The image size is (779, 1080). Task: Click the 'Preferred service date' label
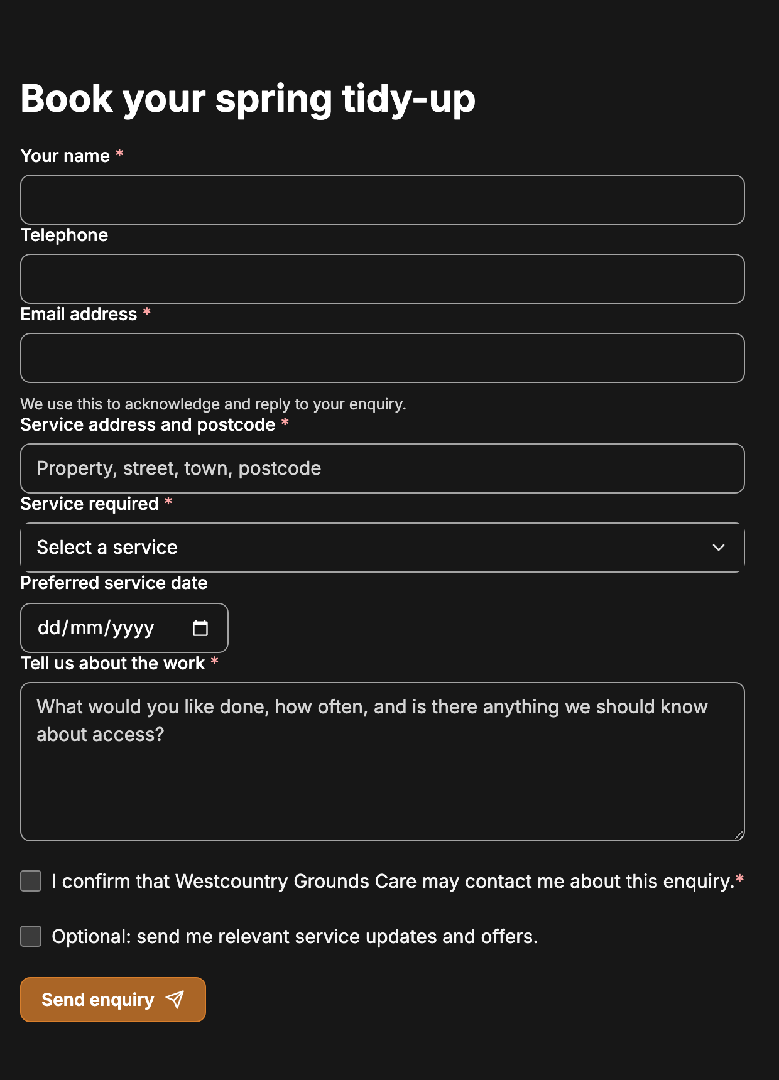(114, 583)
